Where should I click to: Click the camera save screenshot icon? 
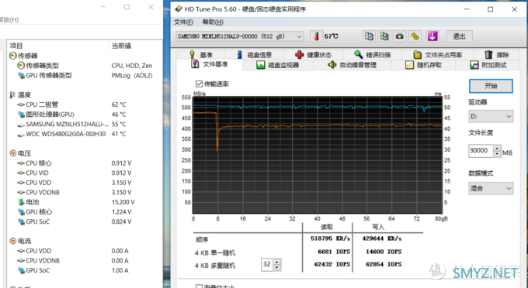(x=400, y=36)
